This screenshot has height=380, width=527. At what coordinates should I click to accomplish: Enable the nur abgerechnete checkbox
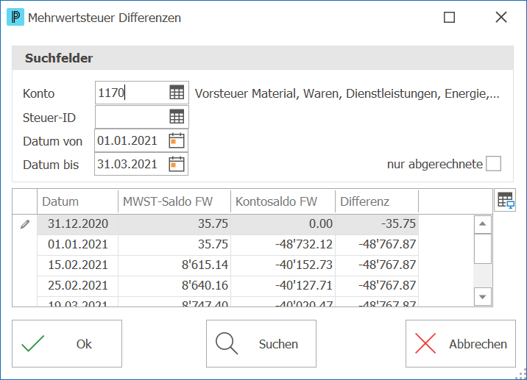(493, 164)
